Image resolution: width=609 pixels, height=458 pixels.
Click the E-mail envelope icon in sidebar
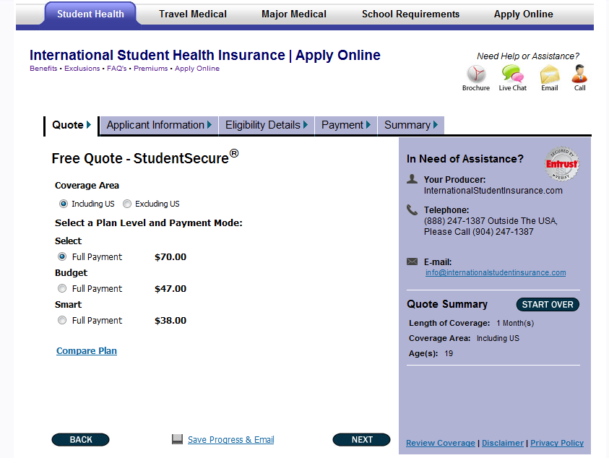tap(412, 262)
